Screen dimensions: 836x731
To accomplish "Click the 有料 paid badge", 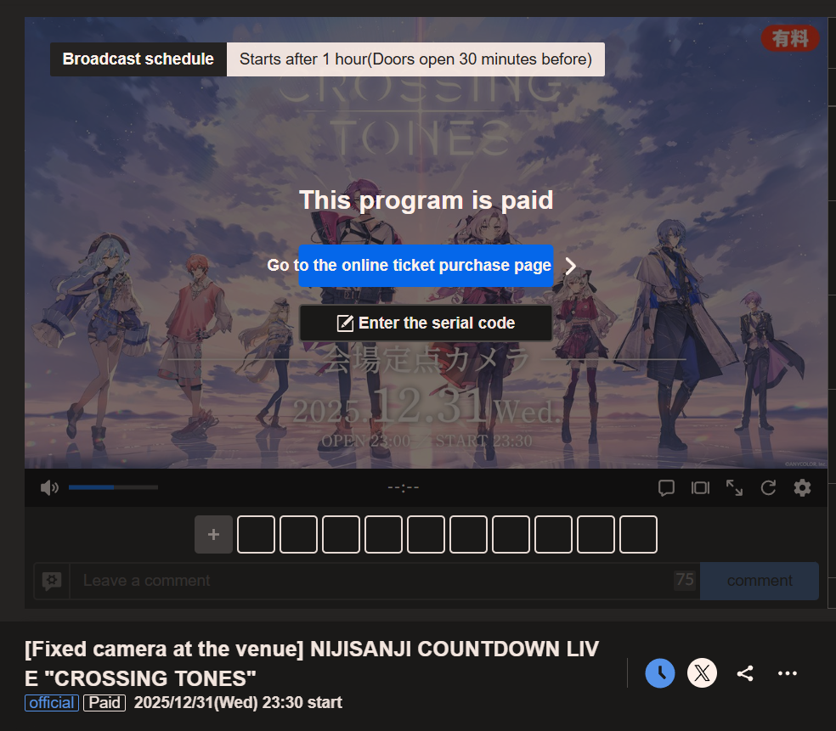I will pyautogui.click(x=790, y=38).
